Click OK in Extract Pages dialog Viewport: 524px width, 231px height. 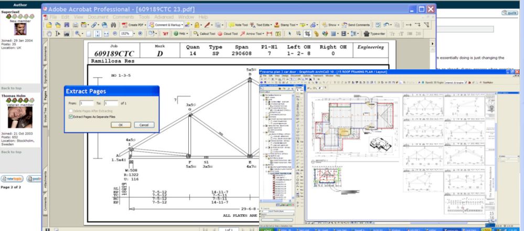tap(121, 125)
